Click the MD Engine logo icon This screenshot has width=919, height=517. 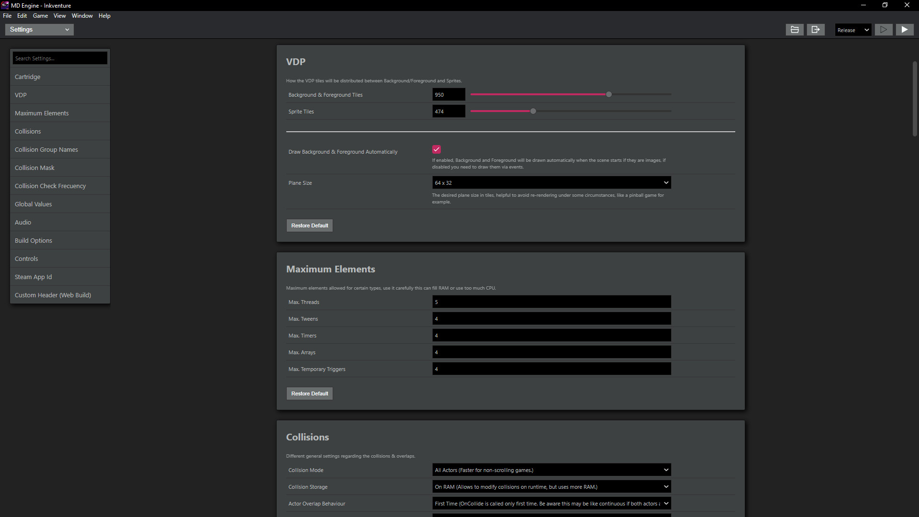pyautogui.click(x=5, y=5)
